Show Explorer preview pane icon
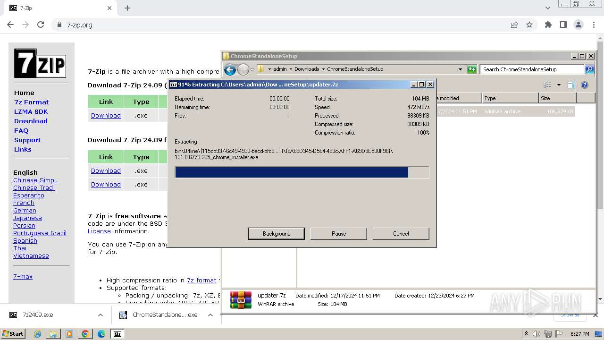Screen dimensions: 604x340 tap(571, 85)
